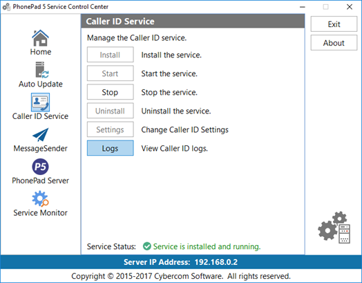Click the Uninstall button
Viewport: 362px width, 283px height.
click(110, 111)
